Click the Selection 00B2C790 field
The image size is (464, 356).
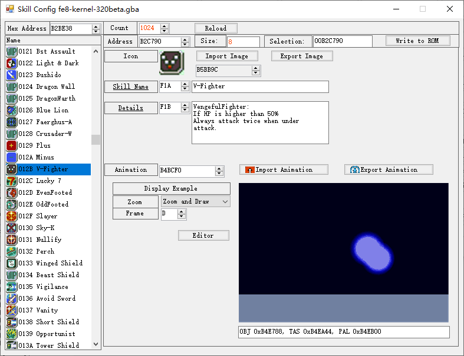[343, 41]
